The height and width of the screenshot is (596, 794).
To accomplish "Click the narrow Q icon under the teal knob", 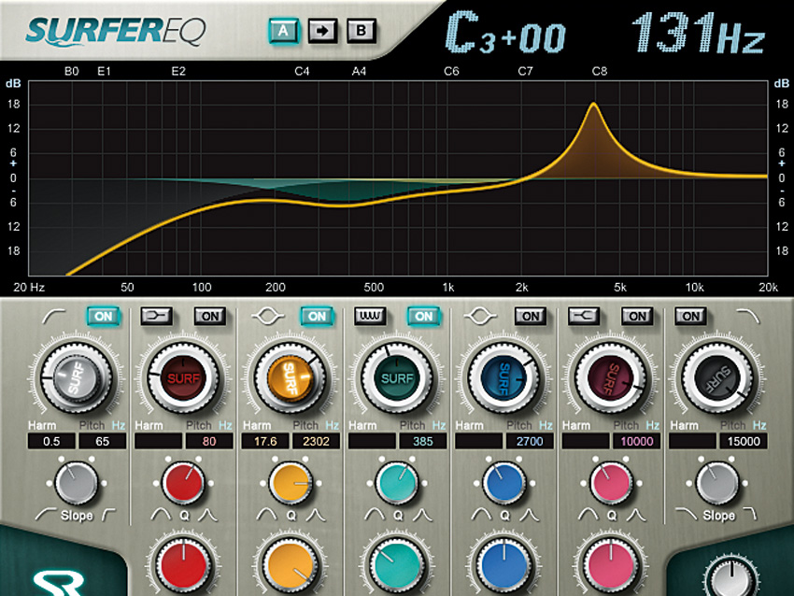I will (x=423, y=515).
